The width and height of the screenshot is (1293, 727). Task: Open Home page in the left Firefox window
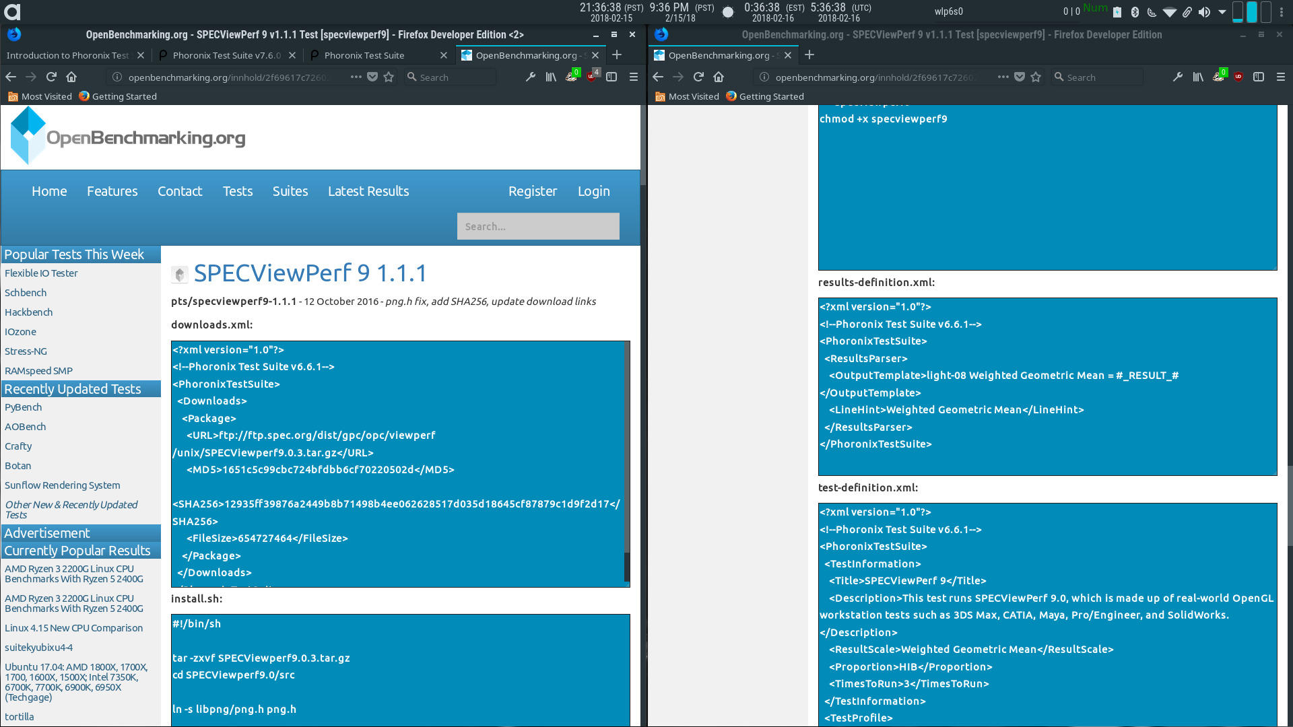coord(71,77)
